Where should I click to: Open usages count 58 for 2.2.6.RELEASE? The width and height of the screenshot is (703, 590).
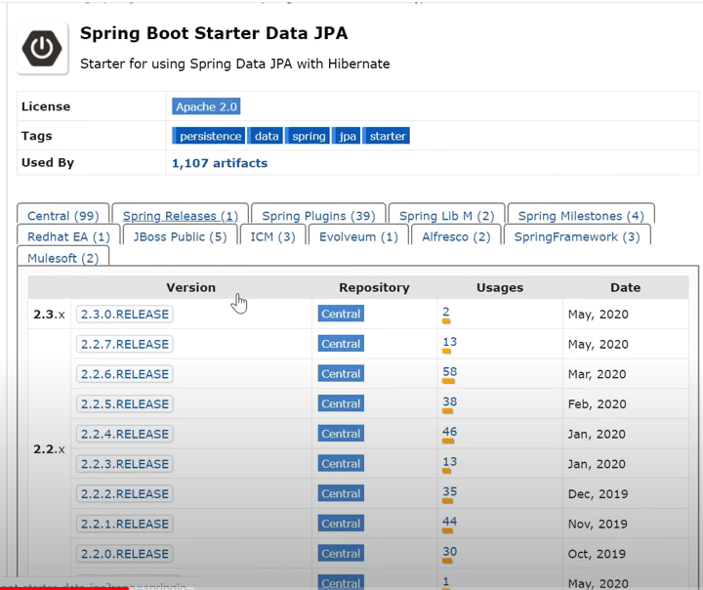tap(450, 371)
